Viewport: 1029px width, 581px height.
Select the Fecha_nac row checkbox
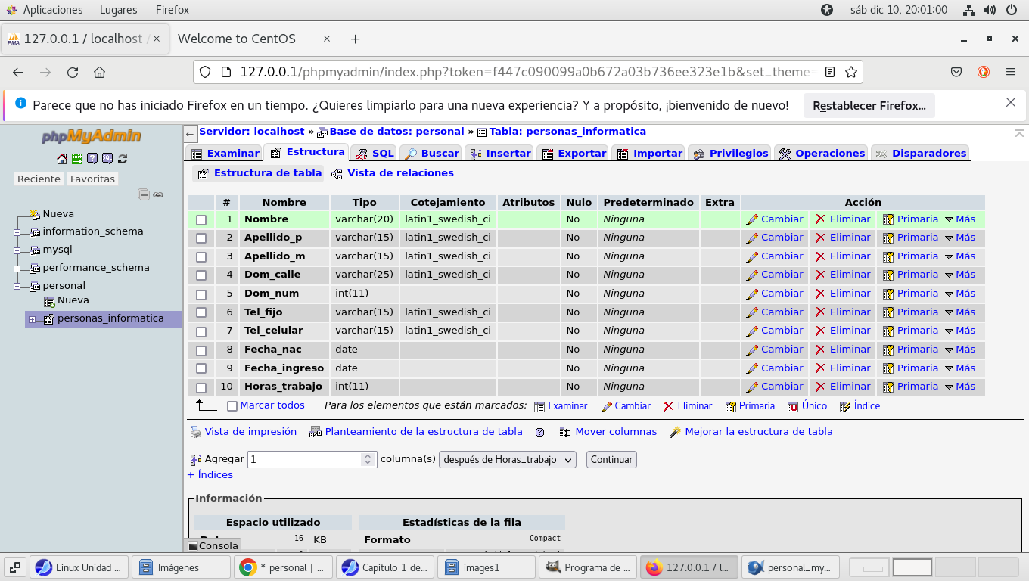coord(201,350)
